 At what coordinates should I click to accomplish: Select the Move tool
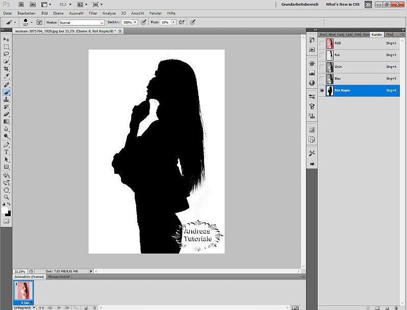(x=6, y=39)
